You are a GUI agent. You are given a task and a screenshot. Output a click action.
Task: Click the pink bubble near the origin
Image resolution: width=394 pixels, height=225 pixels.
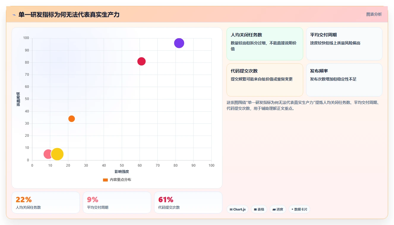pyautogui.click(x=48, y=154)
